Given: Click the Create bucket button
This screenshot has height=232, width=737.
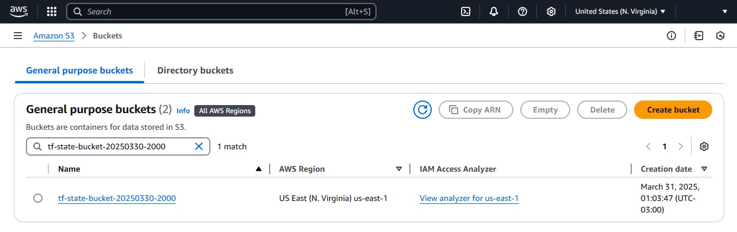Looking at the screenshot, I should pyautogui.click(x=673, y=110).
